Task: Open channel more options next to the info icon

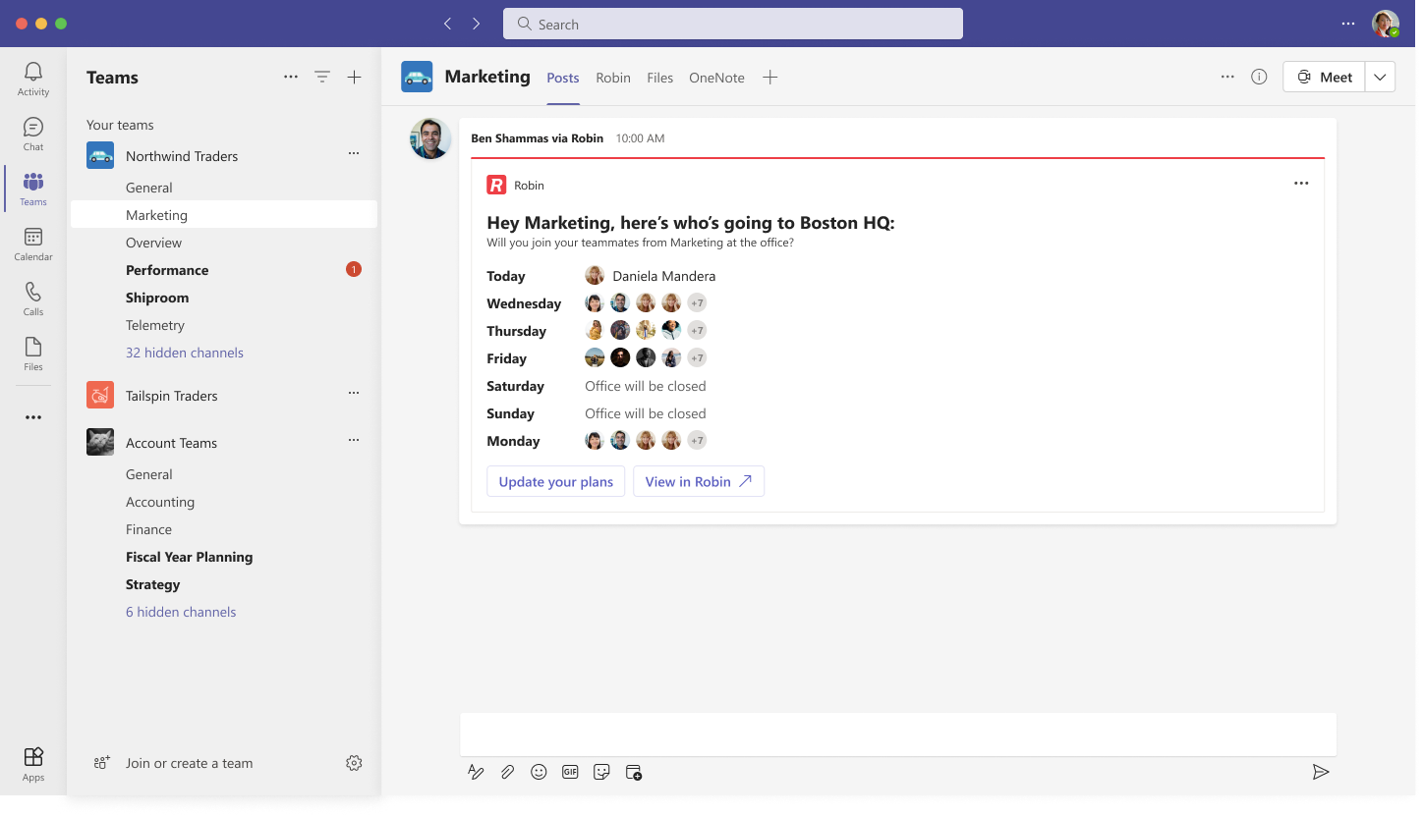Action: (1227, 77)
